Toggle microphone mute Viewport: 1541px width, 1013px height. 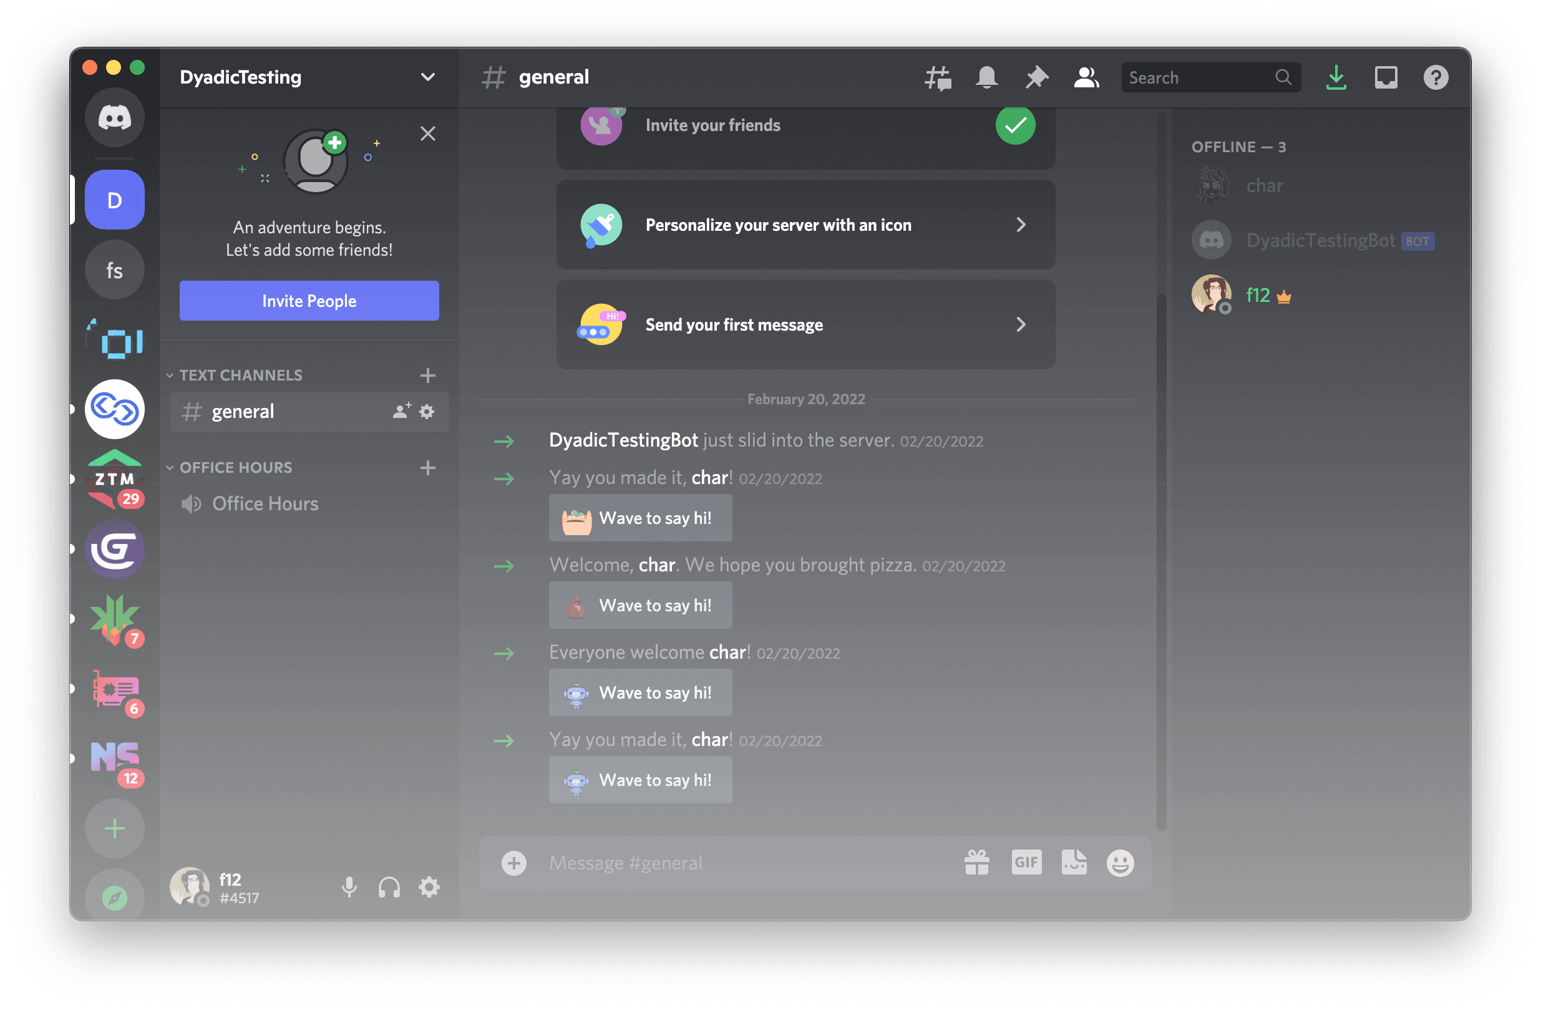coord(349,888)
